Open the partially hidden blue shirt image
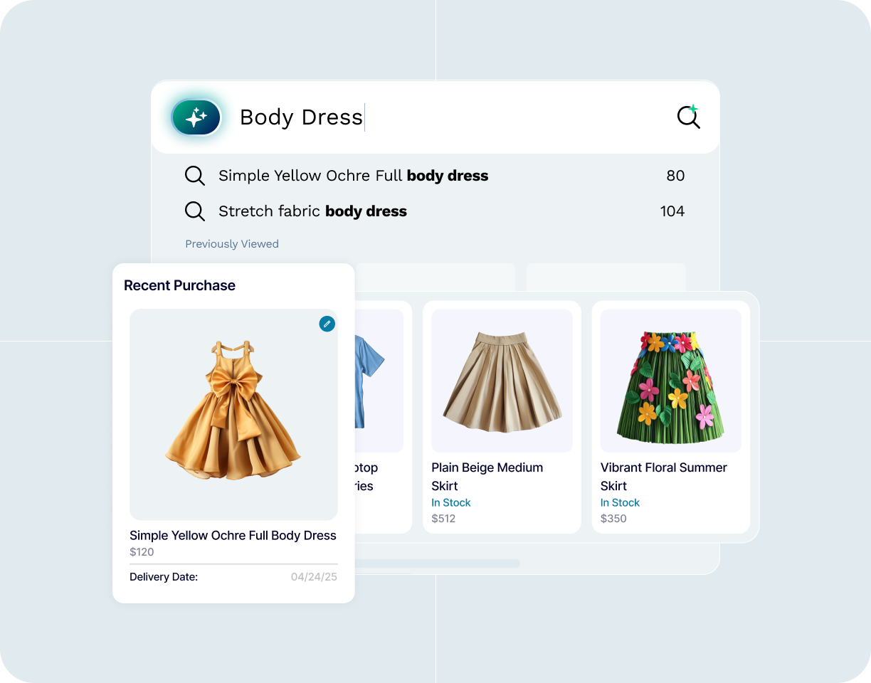This screenshot has height=683, width=871. pos(379,381)
